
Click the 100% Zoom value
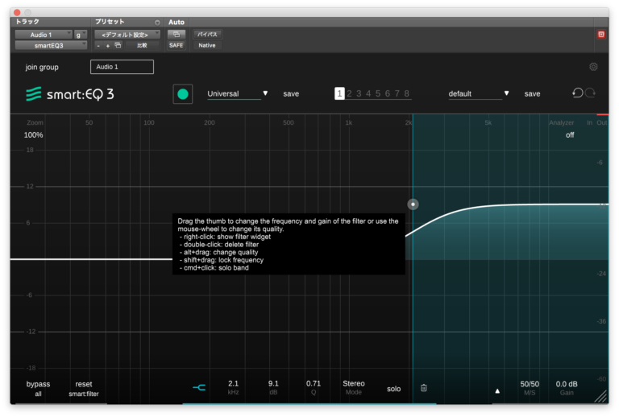click(34, 134)
